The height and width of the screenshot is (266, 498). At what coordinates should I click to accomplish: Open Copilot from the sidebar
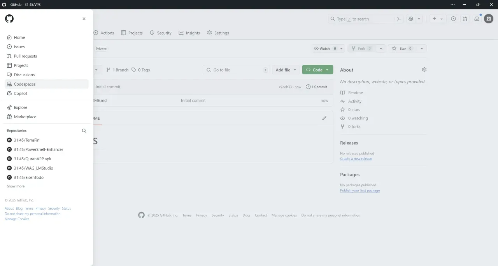[x=47, y=93]
